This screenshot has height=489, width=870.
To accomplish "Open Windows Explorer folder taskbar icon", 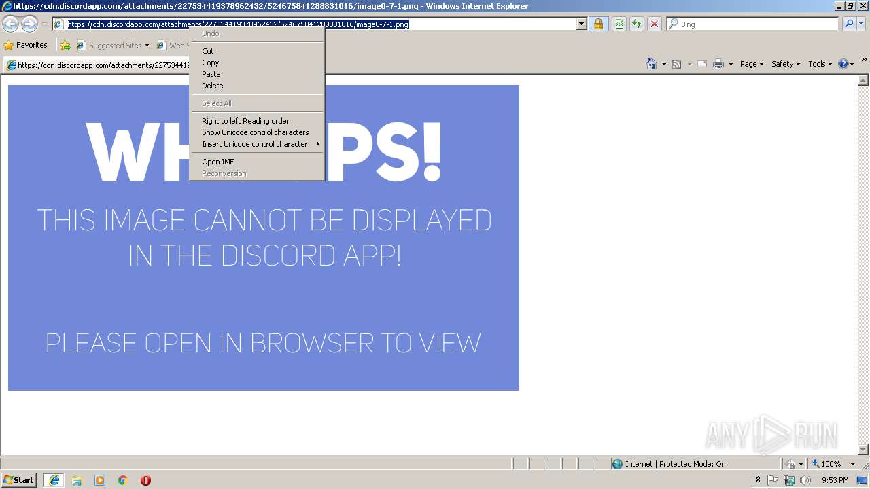I will click(x=77, y=480).
